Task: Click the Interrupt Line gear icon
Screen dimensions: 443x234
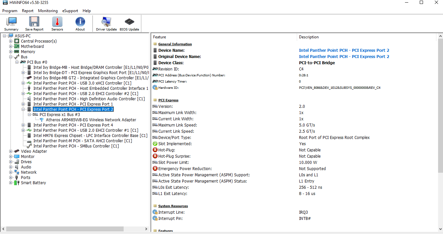Action: click(x=155, y=212)
